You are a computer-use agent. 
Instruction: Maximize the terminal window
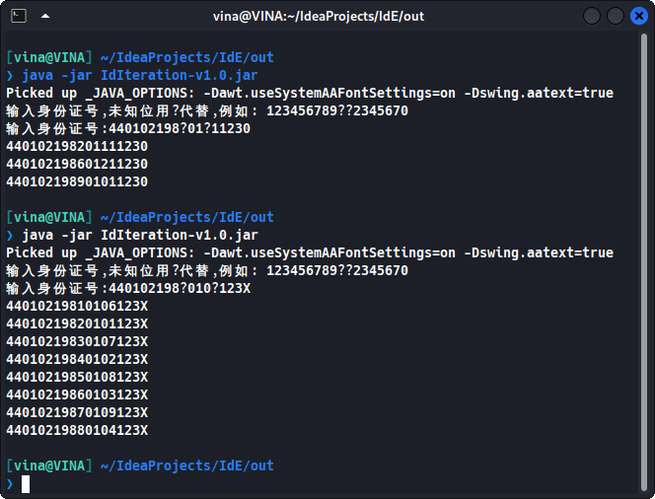[x=615, y=17]
